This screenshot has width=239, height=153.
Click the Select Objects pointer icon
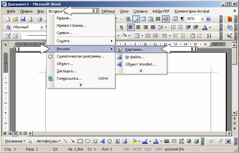[30, 141]
